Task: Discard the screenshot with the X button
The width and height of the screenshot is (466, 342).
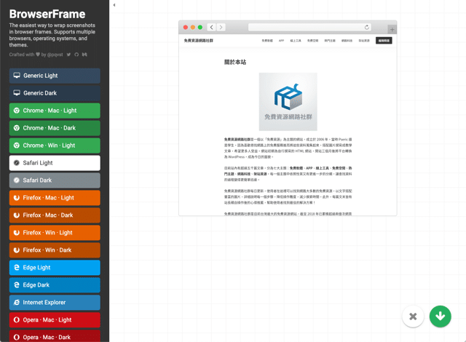Action: coord(413,317)
